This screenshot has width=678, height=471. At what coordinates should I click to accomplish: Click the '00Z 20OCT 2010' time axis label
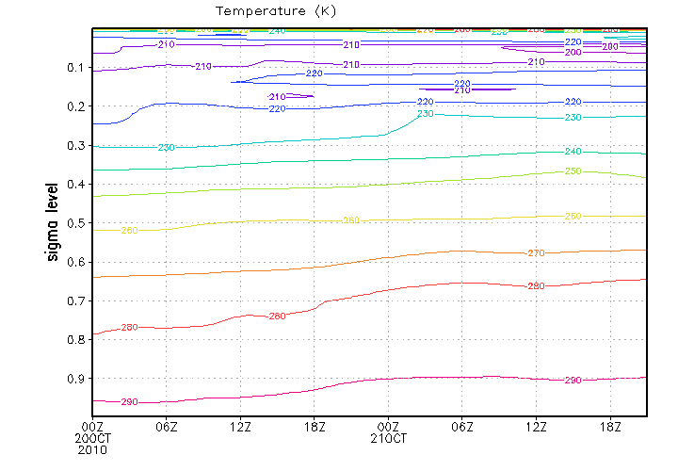[92, 439]
